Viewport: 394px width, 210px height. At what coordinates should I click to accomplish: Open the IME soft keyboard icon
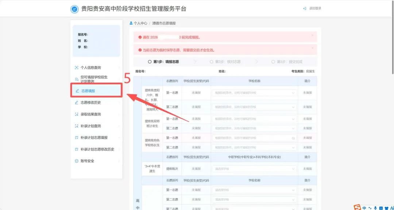click(x=381, y=208)
